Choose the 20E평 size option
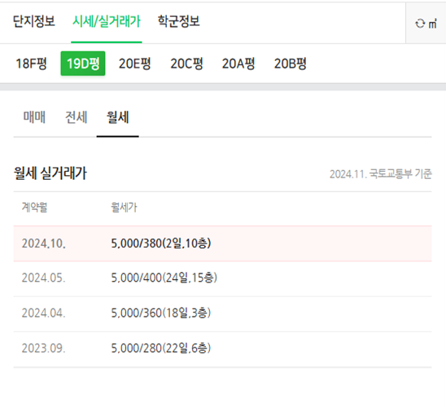This screenshot has width=446, height=407. 134,63
